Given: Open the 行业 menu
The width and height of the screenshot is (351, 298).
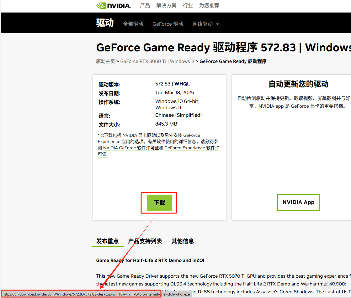Looking at the screenshot, I should coord(188,5).
